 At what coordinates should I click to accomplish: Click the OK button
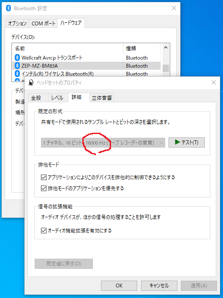point(119,286)
